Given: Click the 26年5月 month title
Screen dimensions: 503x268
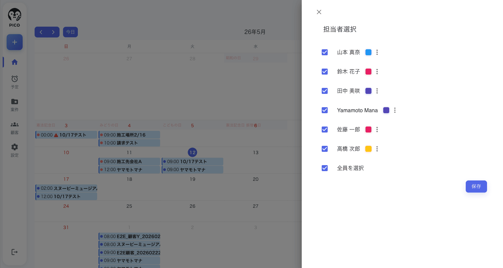Looking at the screenshot, I should click(x=255, y=32).
